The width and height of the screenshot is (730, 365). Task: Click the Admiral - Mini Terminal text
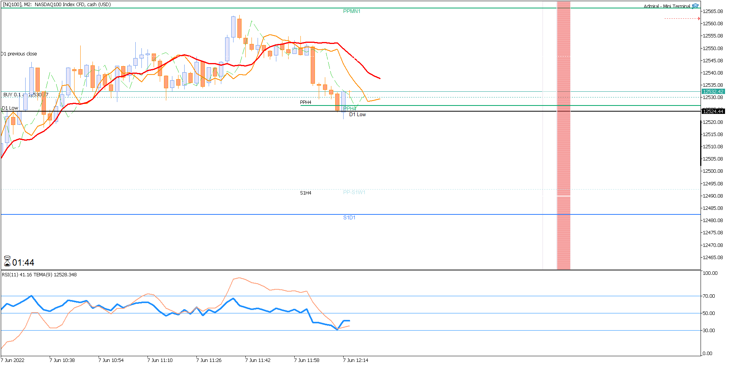(x=667, y=6)
